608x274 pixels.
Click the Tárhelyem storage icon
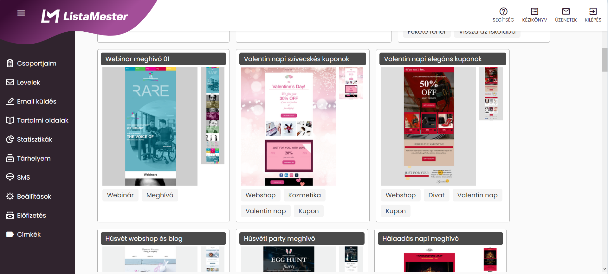(10, 158)
